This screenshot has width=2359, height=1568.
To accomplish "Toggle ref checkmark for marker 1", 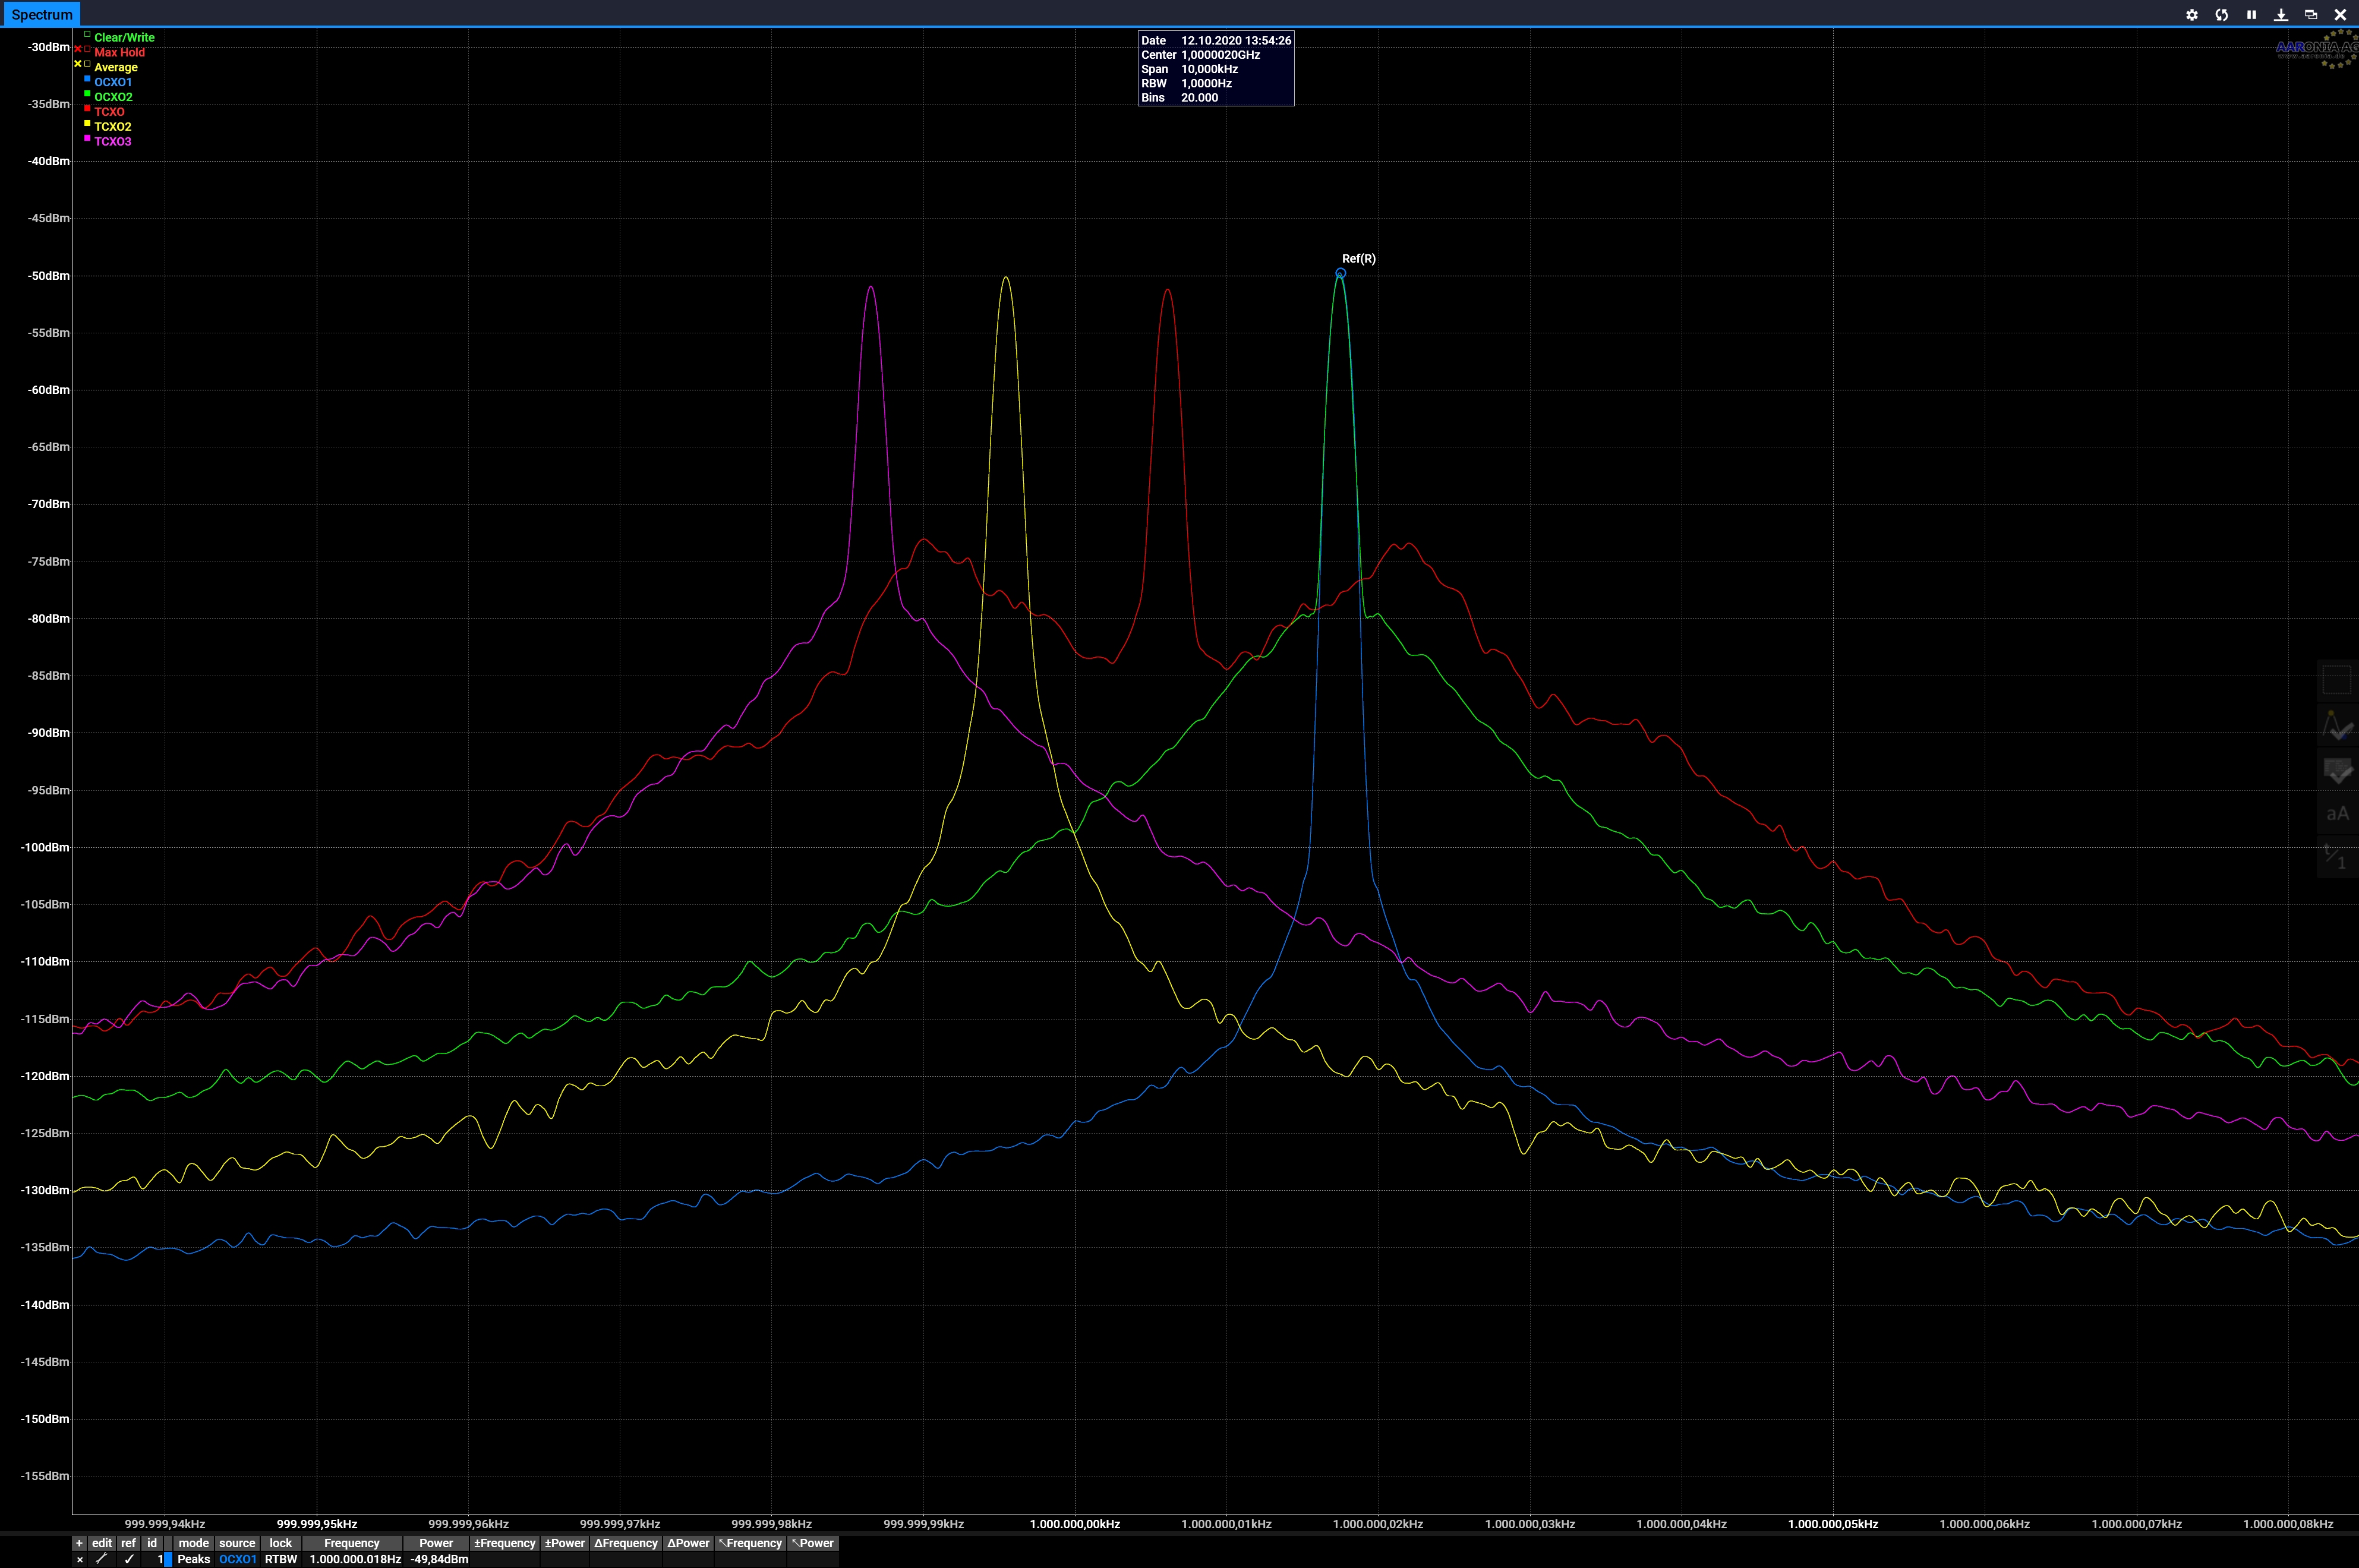I will [129, 1559].
